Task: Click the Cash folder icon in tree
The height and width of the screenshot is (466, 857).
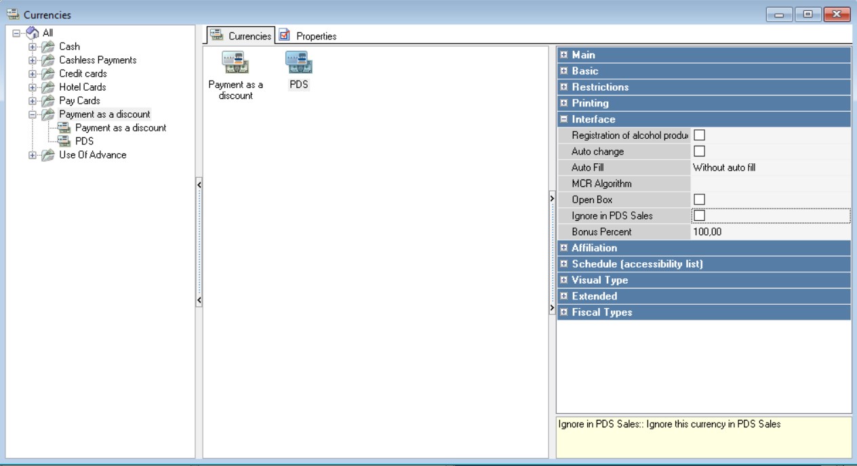Action: pos(47,47)
